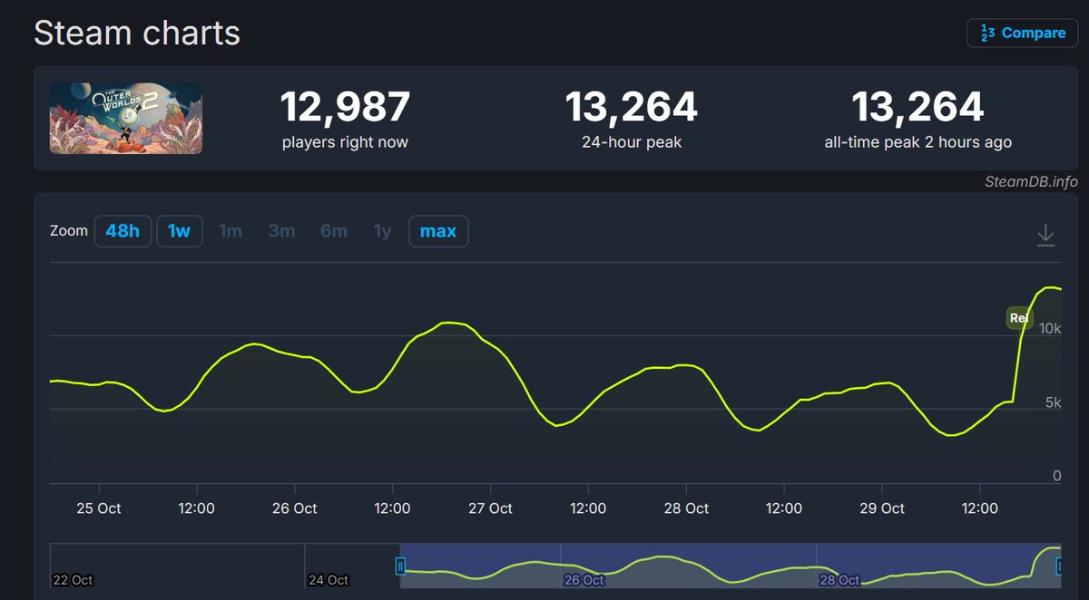Select the max zoom range
Viewport: 1089px width, 600px height.
[438, 231]
